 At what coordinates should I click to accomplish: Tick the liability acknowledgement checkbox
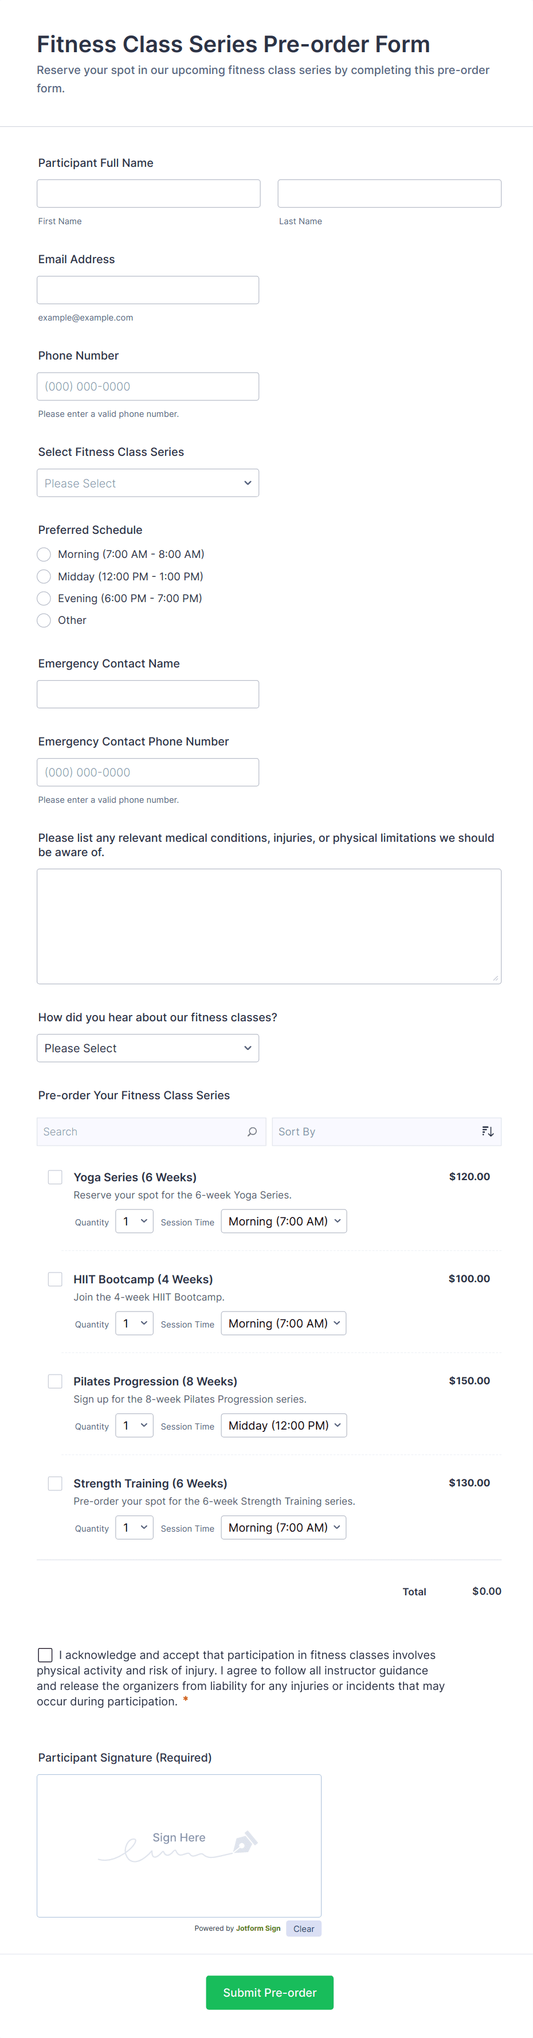46,1655
